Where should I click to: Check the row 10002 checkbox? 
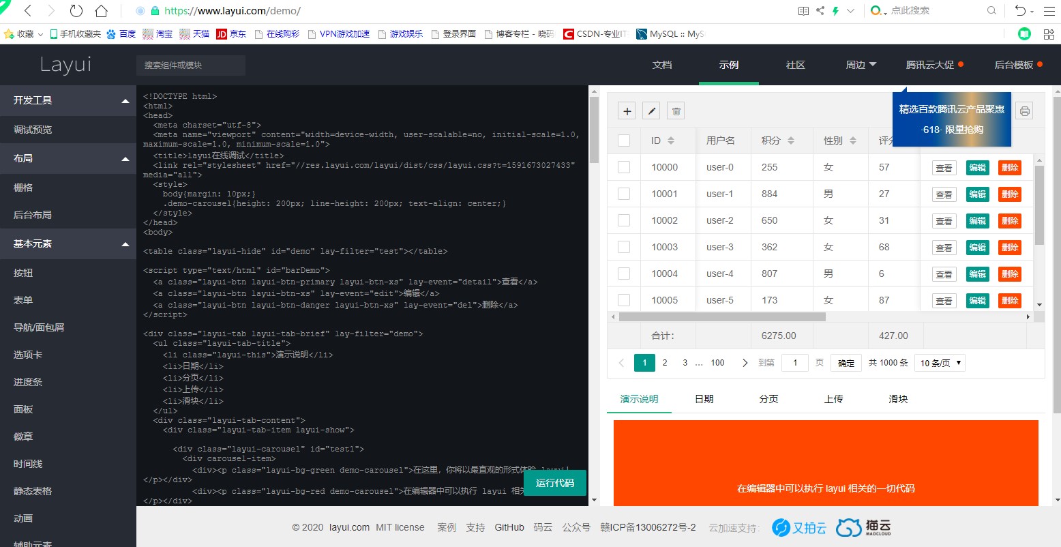point(624,220)
